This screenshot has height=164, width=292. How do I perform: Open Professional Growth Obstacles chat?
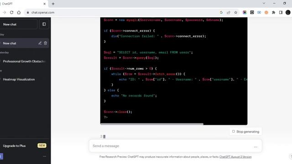(24, 61)
